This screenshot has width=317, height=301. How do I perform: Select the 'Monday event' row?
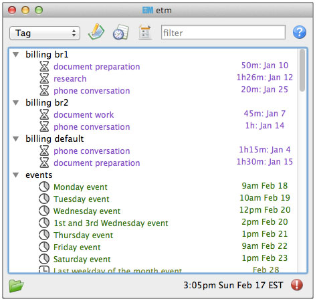pos(80,187)
